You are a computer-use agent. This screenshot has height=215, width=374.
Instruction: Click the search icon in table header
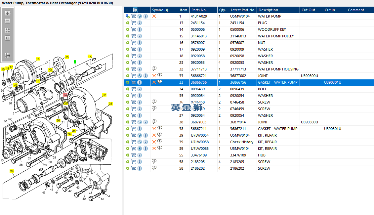pyautogui.click(x=136, y=10)
